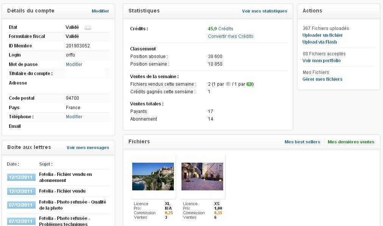Open the coastal cliff town photo thumbnail

[153, 176]
